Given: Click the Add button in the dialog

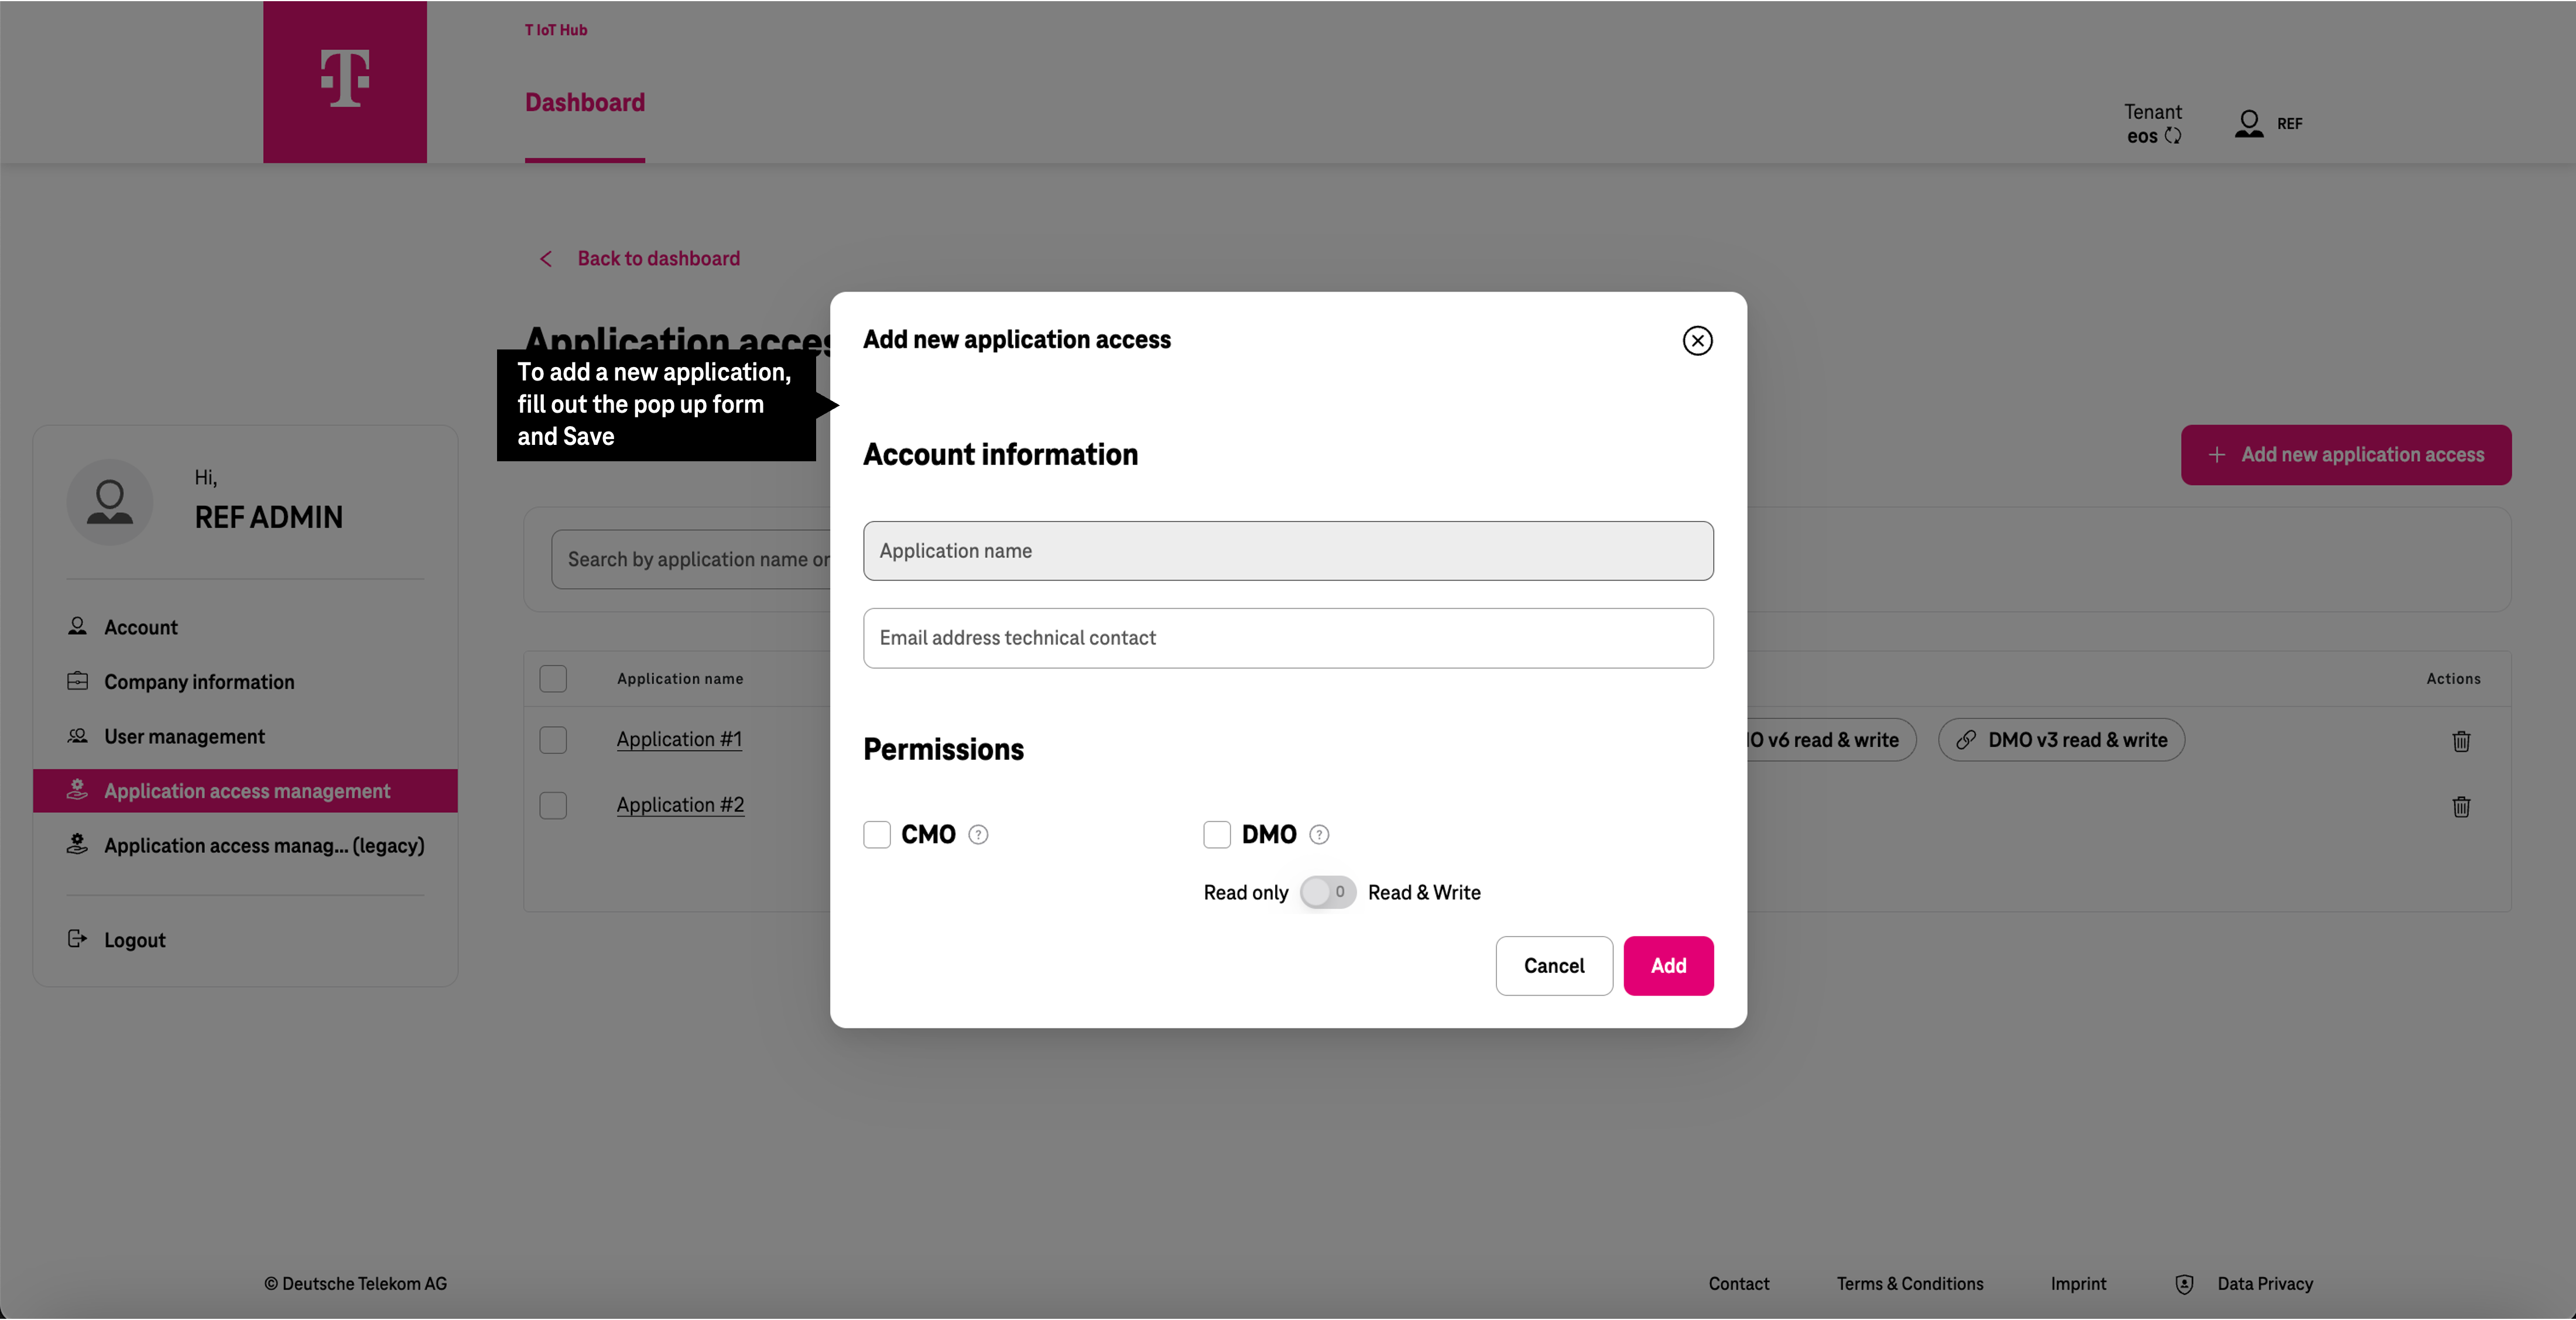Looking at the screenshot, I should coord(1668,965).
